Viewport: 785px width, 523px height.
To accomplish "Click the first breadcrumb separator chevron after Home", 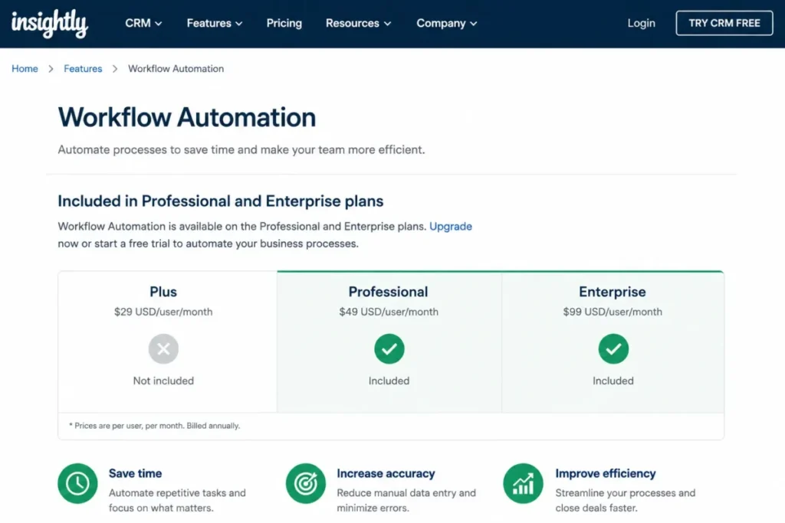I will point(51,69).
